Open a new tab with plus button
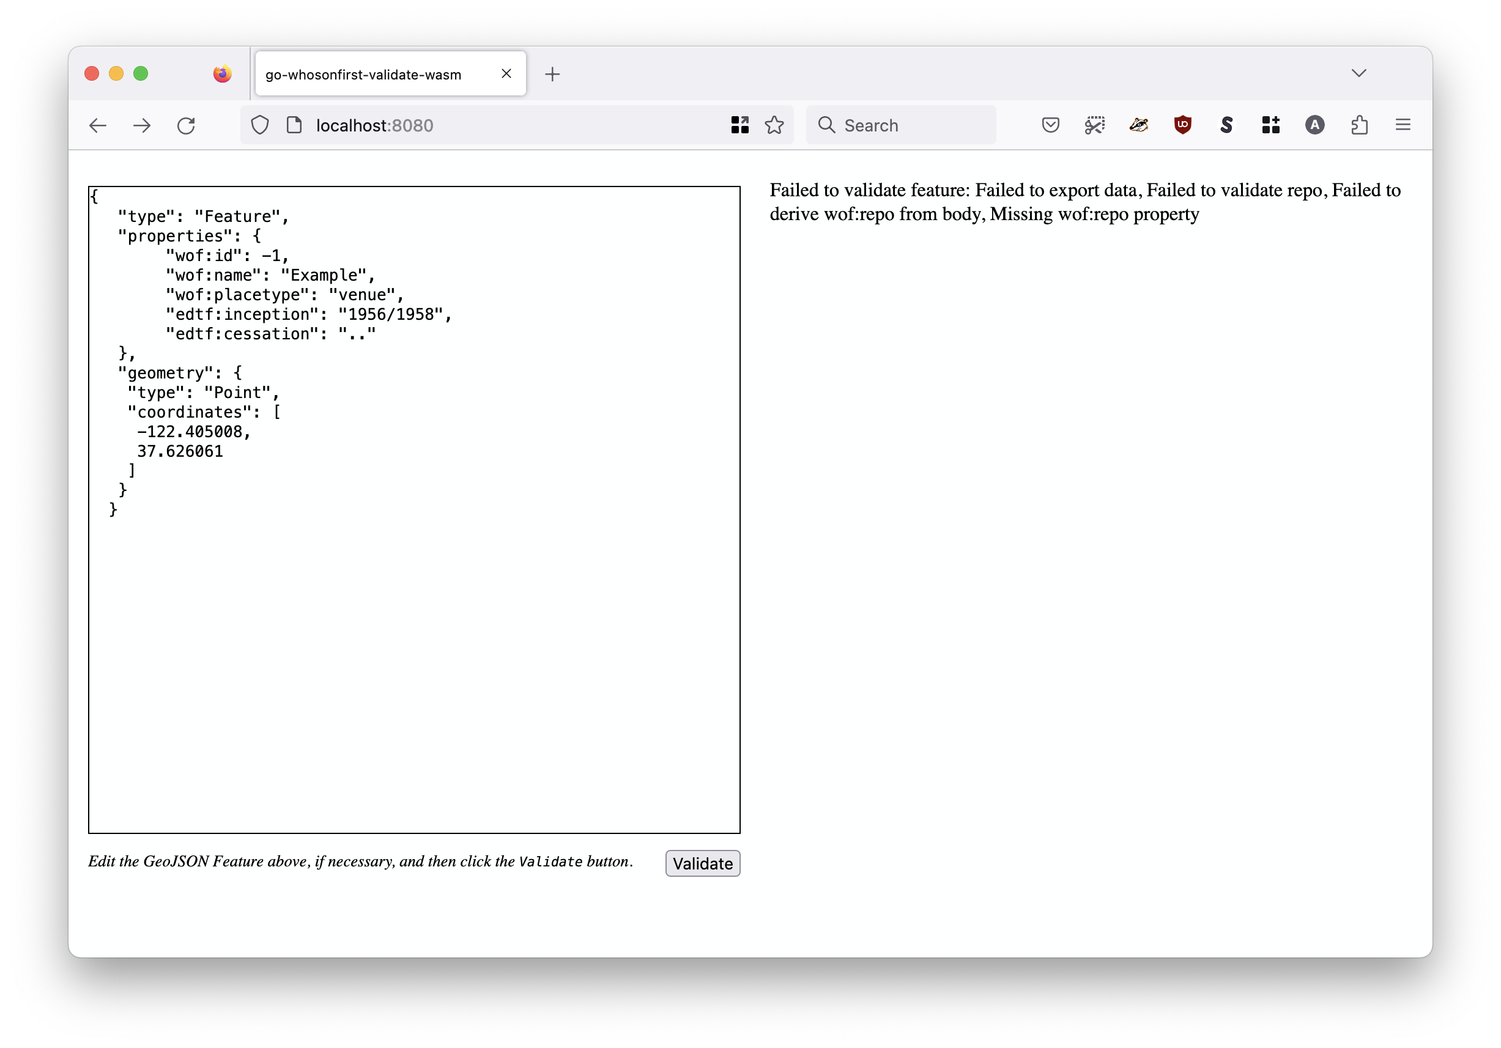1501x1048 pixels. coord(552,75)
